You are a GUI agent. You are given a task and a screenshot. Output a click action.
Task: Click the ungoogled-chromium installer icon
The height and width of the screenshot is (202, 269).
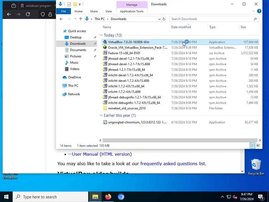tap(105, 122)
